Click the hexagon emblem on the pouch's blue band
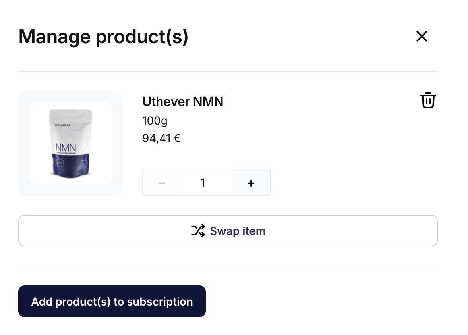This screenshot has height=335, width=468. [60, 163]
